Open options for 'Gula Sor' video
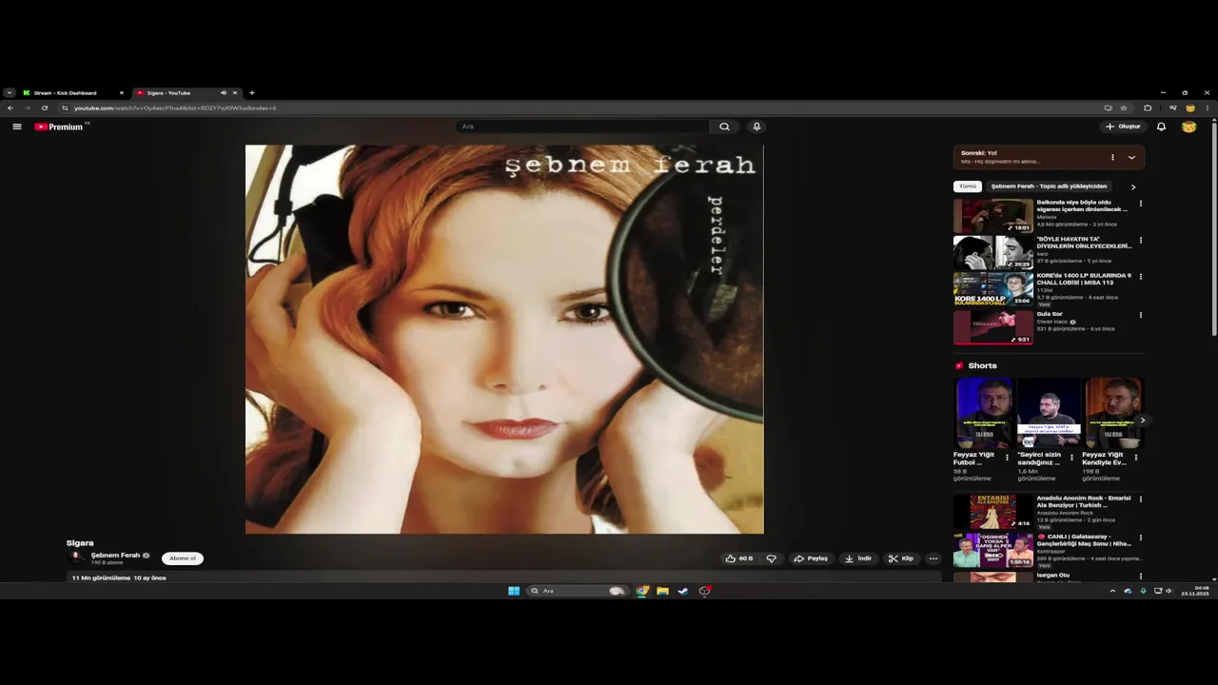The image size is (1218, 685). pos(1141,315)
